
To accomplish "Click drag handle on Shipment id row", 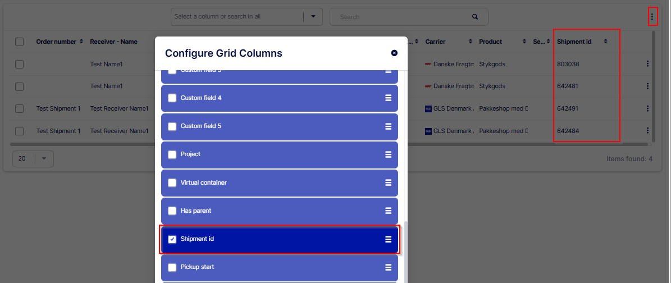I will (x=388, y=239).
